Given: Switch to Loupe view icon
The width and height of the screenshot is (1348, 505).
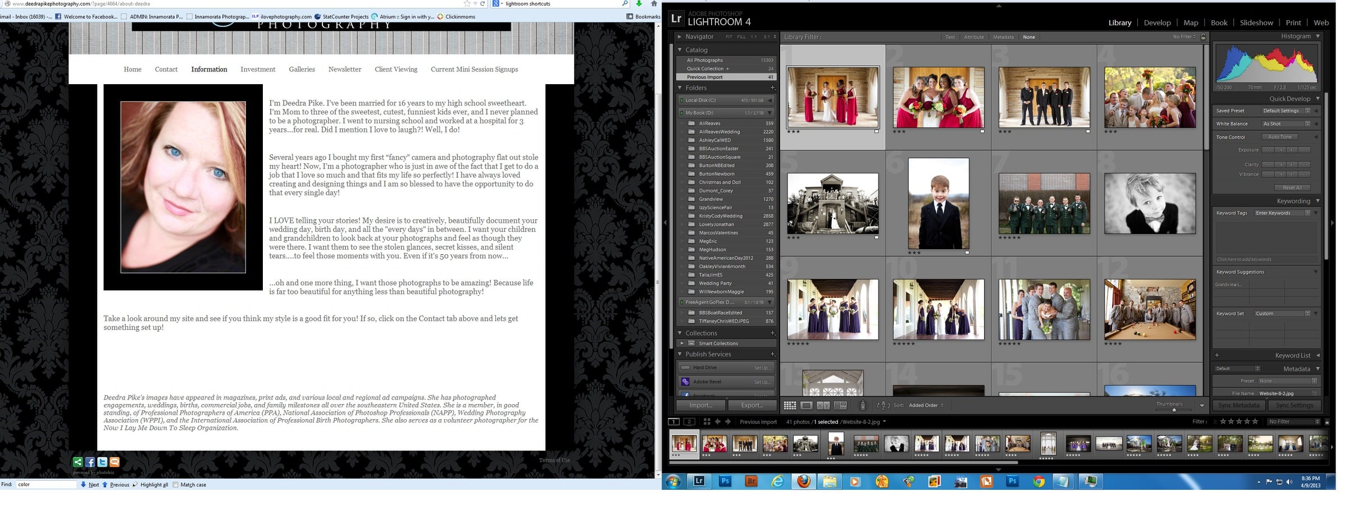Looking at the screenshot, I should click(807, 405).
